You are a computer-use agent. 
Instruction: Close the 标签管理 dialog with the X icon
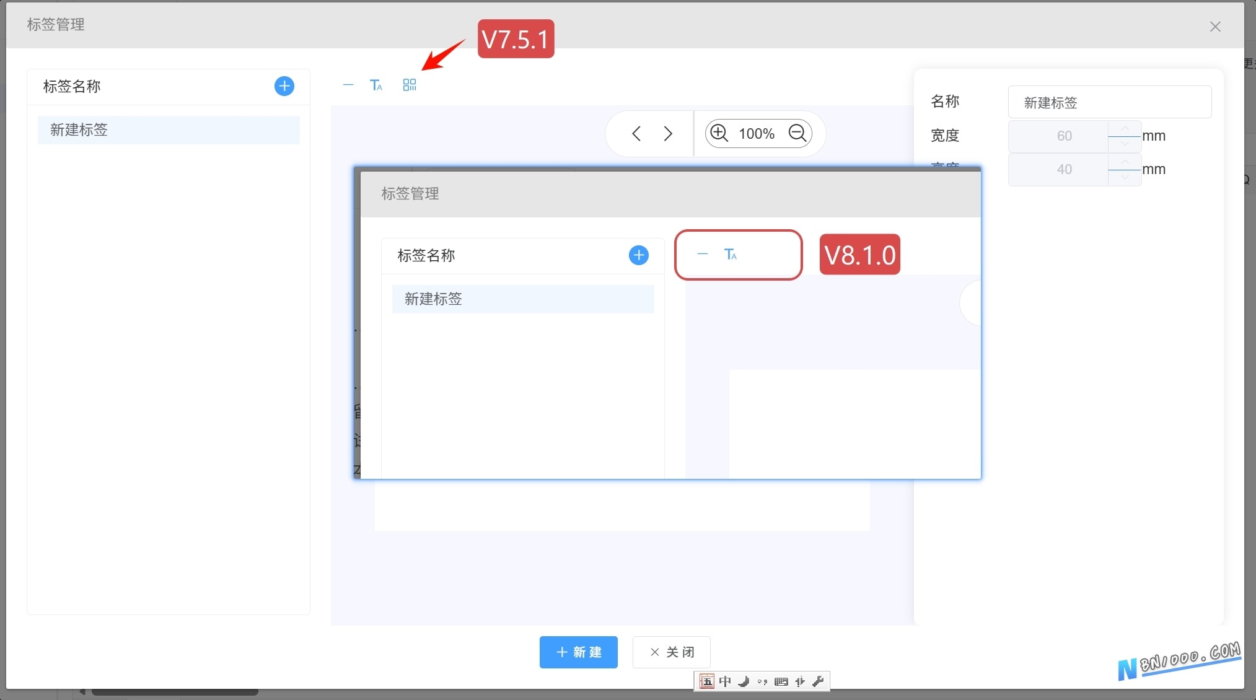pos(1215,27)
